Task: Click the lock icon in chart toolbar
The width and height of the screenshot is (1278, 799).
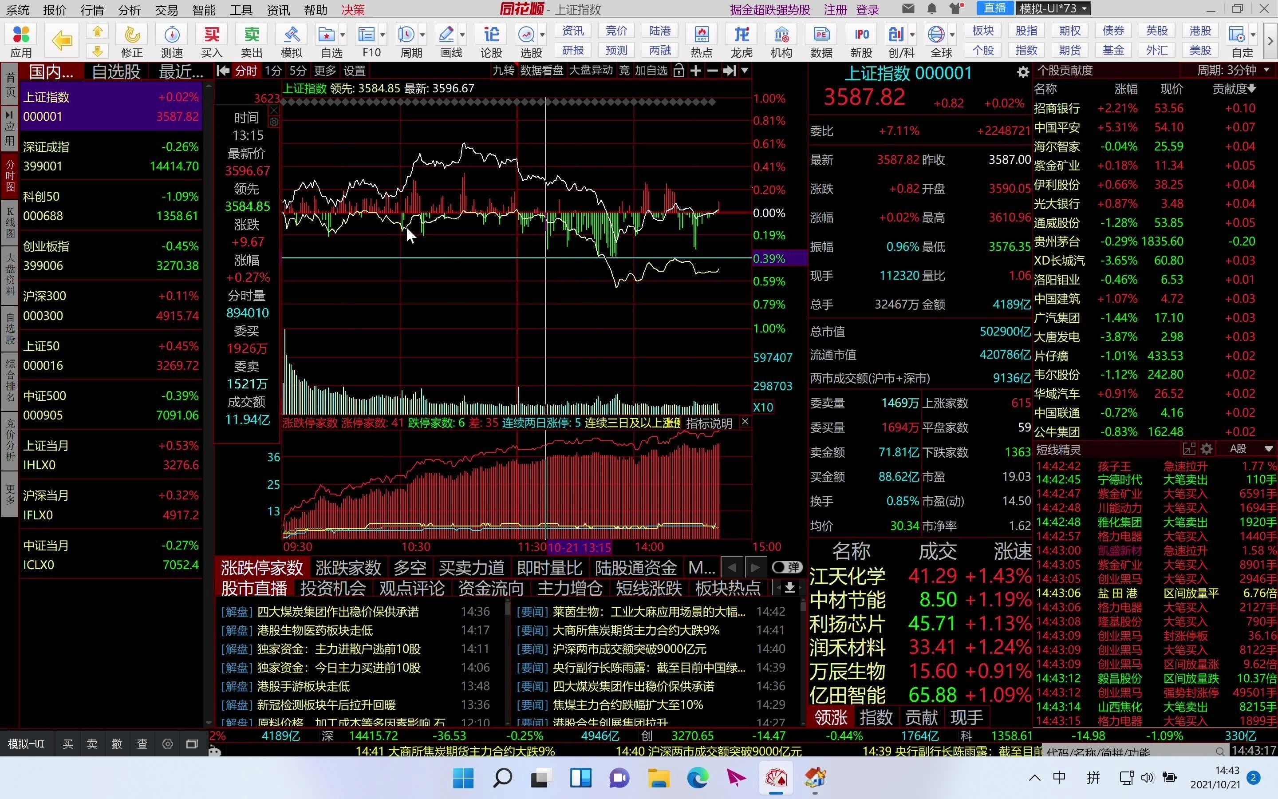Action: [x=679, y=71]
